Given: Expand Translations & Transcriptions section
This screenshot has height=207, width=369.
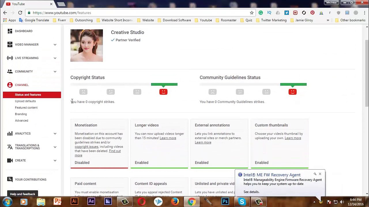Looking at the screenshot, I should point(55,147).
